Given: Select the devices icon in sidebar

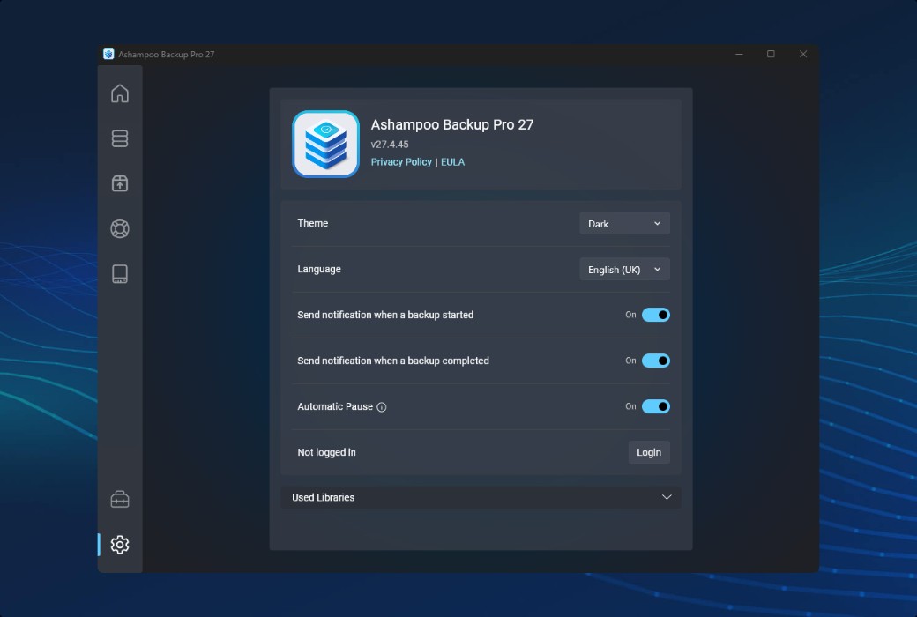Looking at the screenshot, I should pos(119,273).
